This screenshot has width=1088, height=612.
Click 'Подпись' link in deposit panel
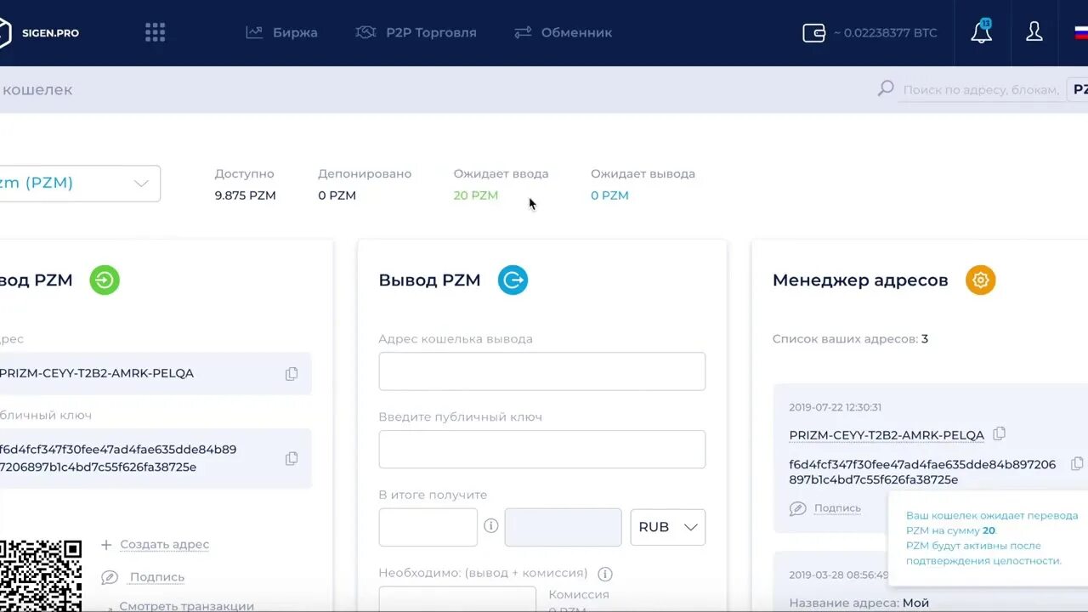(156, 577)
